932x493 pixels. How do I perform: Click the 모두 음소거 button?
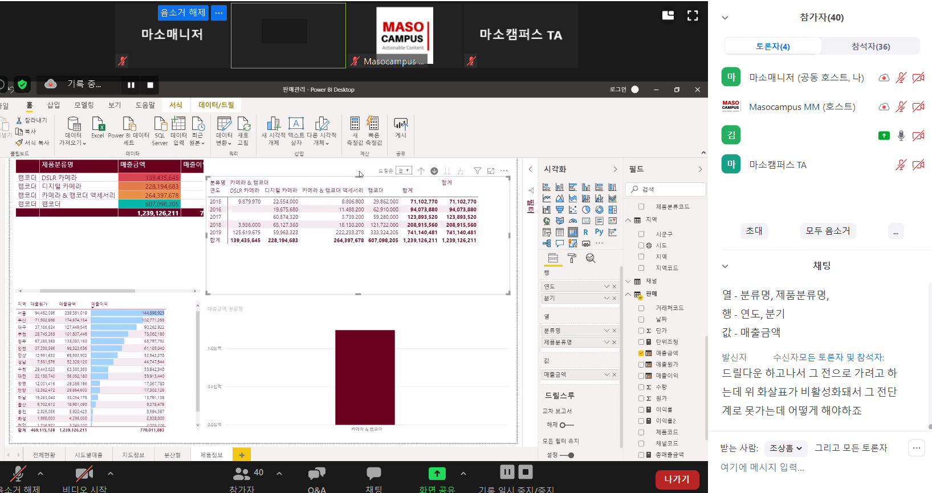click(828, 231)
